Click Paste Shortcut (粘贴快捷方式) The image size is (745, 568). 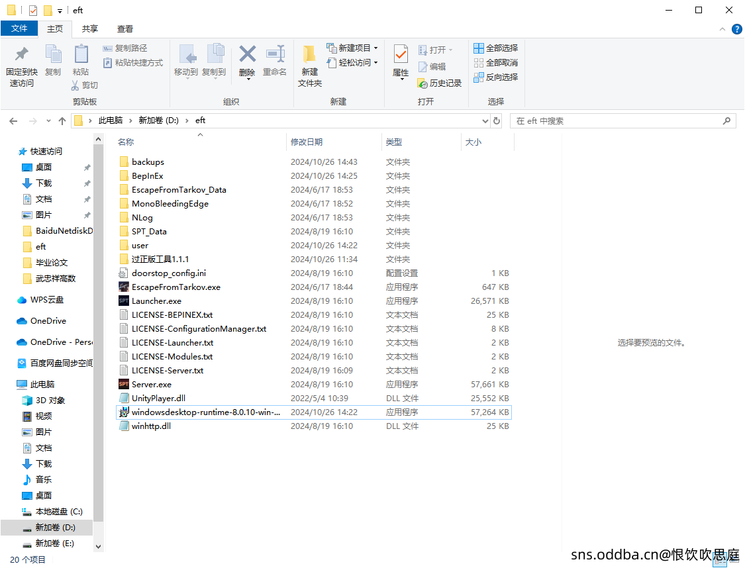pyautogui.click(x=133, y=63)
